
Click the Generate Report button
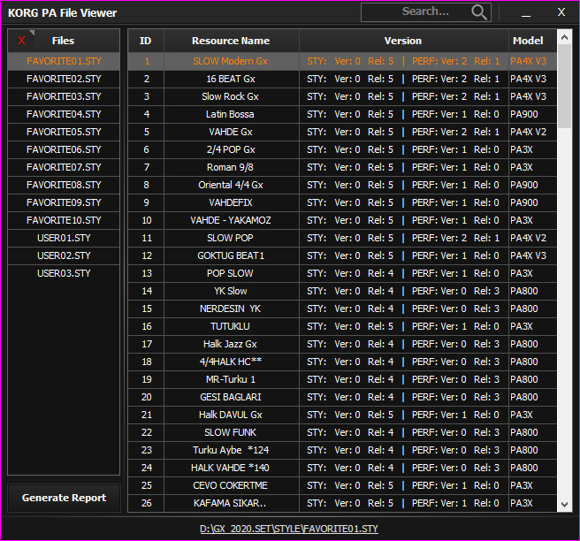(x=64, y=498)
